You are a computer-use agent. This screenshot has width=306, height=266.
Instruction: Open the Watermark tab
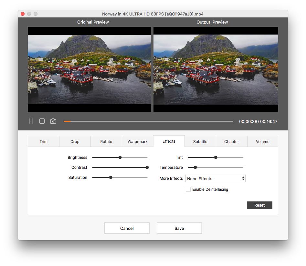pyautogui.click(x=137, y=141)
